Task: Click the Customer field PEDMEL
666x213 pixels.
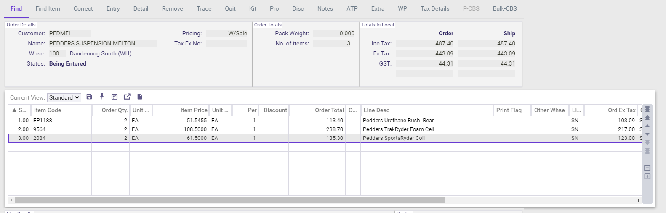Action: pyautogui.click(x=69, y=33)
